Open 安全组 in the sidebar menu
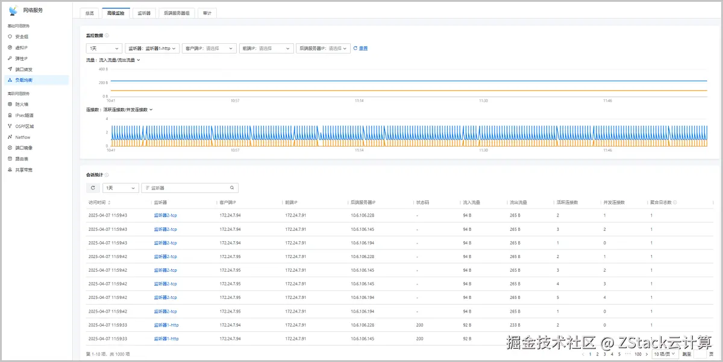723x362 pixels. 22,37
